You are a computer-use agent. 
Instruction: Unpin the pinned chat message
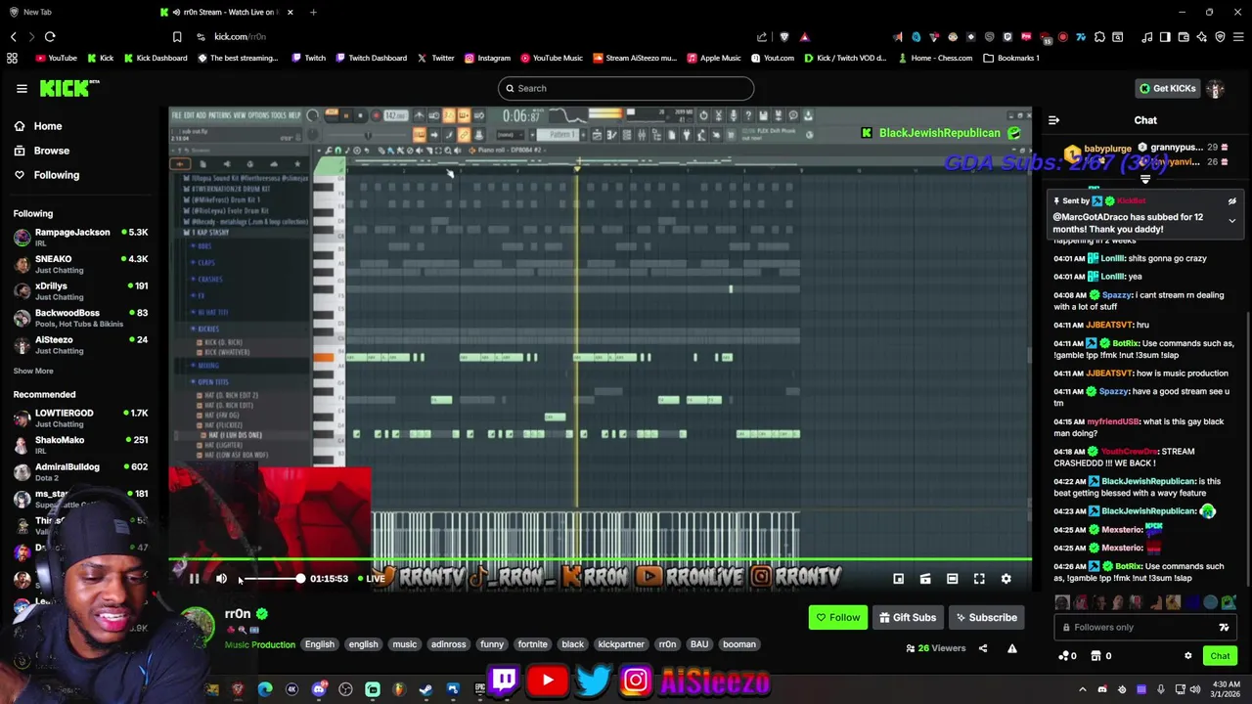click(x=1231, y=201)
